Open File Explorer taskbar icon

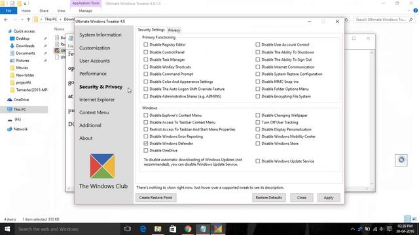click(158, 229)
